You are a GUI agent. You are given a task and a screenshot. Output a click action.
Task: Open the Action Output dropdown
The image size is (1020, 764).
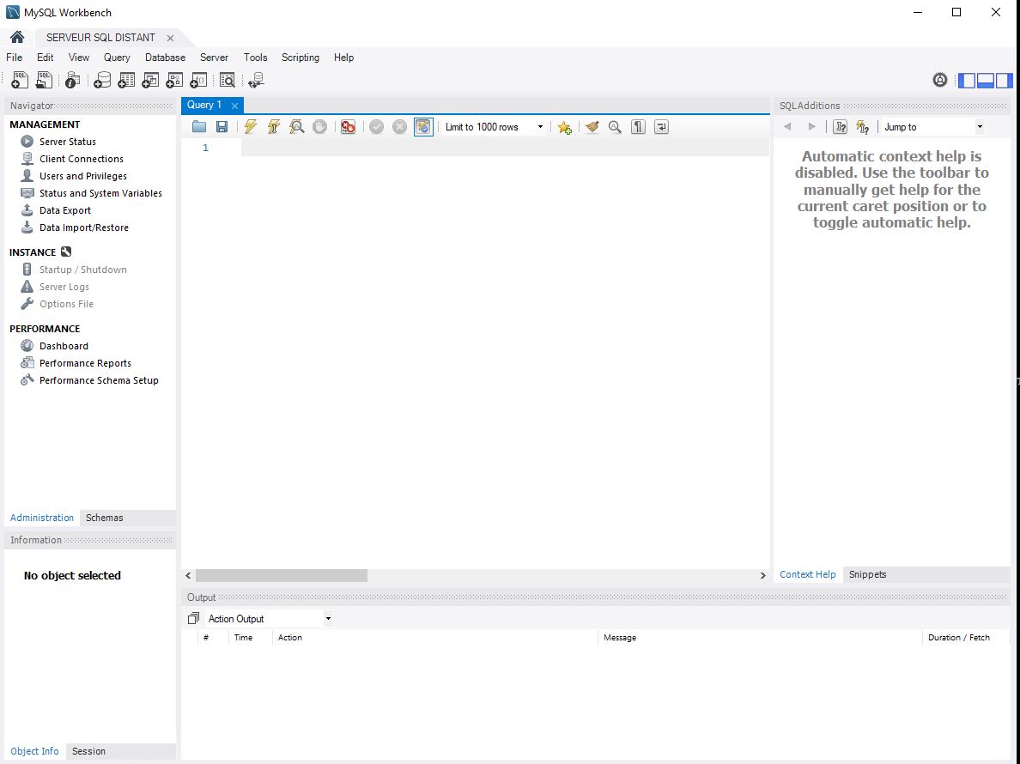click(x=327, y=618)
